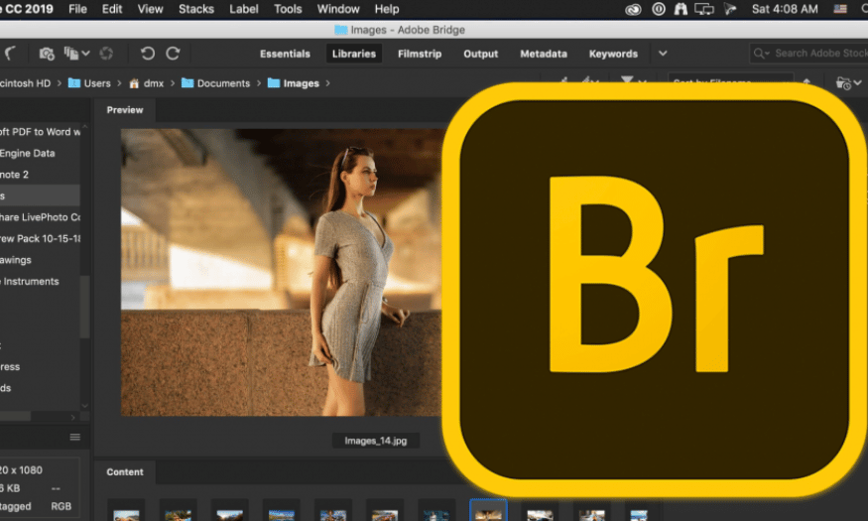868x521 pixels.
Task: Click the Images folder icon in path bar
Action: (x=274, y=82)
